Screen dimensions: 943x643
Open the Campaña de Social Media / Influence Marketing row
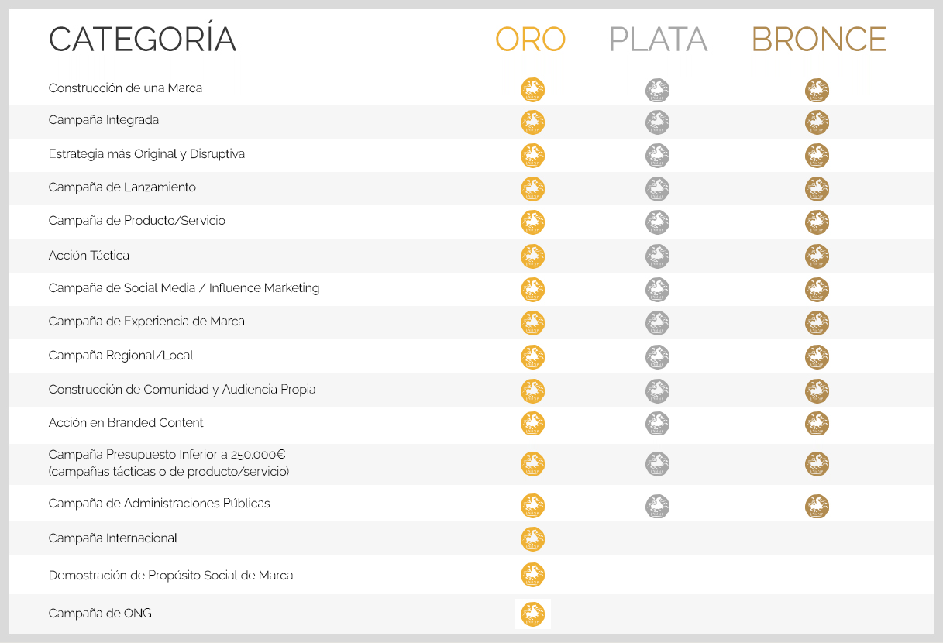tap(184, 288)
